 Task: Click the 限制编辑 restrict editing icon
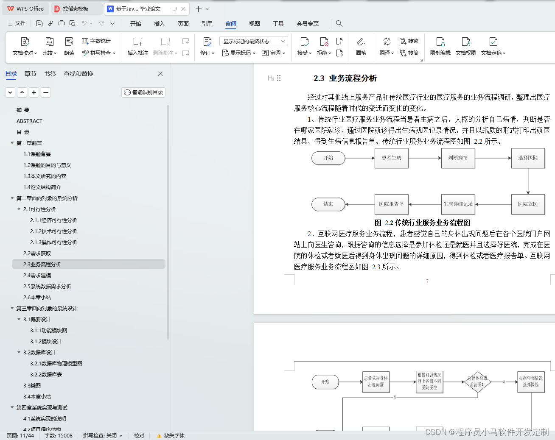click(440, 42)
